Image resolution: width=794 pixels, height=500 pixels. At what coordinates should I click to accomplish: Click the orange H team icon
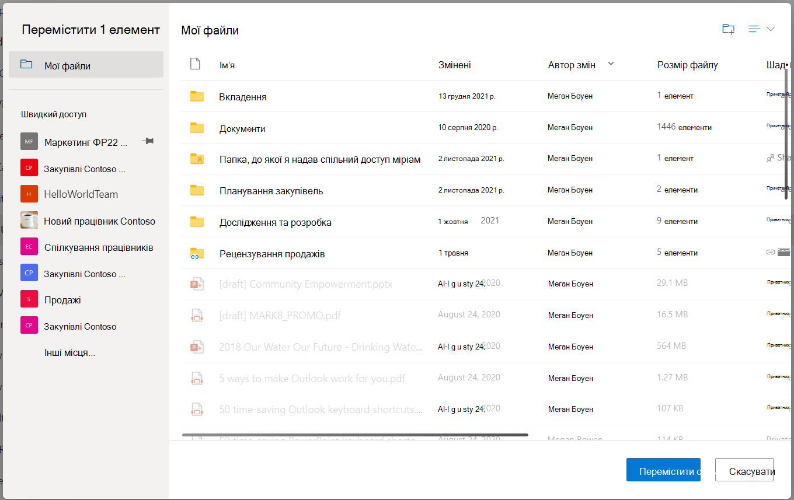click(x=29, y=194)
